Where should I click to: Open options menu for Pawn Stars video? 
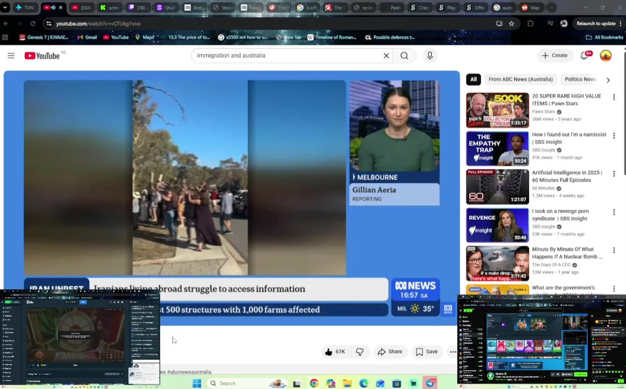[x=614, y=97]
